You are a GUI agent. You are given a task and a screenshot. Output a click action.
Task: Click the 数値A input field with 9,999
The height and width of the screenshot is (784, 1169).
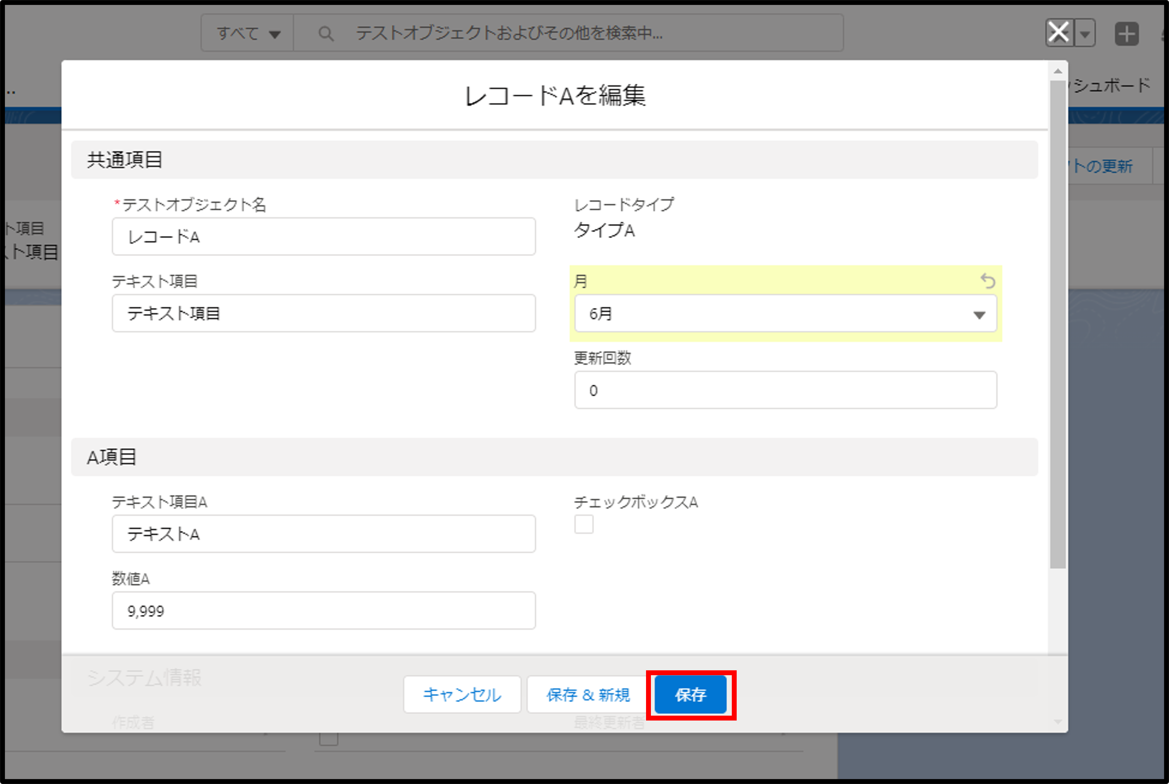point(323,611)
